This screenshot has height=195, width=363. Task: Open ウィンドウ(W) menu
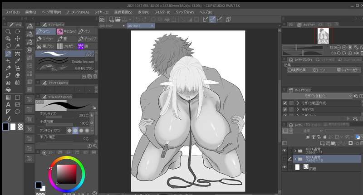coord(185,12)
